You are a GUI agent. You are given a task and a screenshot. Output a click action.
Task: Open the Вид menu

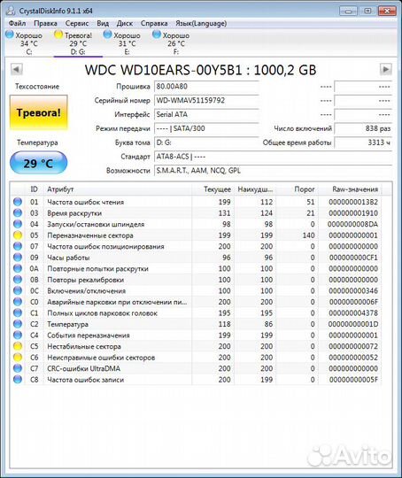pyautogui.click(x=103, y=24)
